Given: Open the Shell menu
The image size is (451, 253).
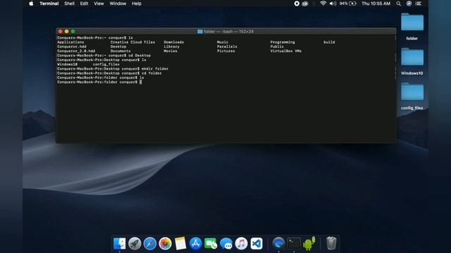Looking at the screenshot, I should (x=69, y=4).
